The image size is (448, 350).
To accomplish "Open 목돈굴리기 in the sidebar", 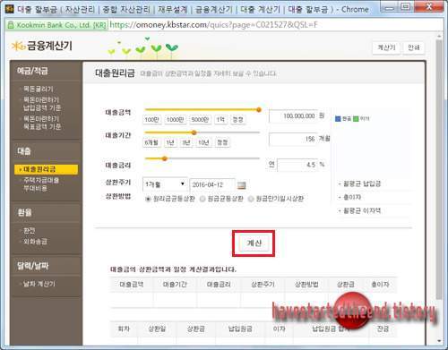I will click(39, 89).
